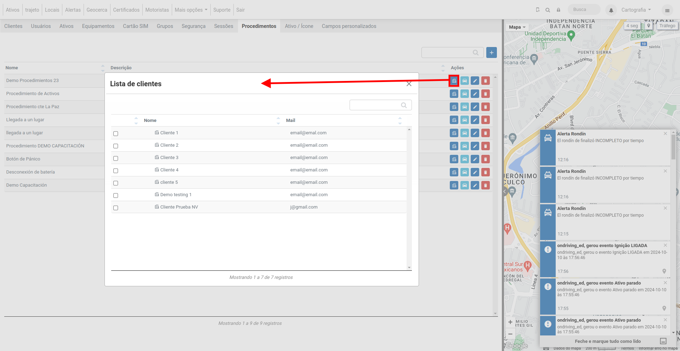Click the padlock icon in top bar
Image resolution: width=680 pixels, height=351 pixels.
coord(559,10)
